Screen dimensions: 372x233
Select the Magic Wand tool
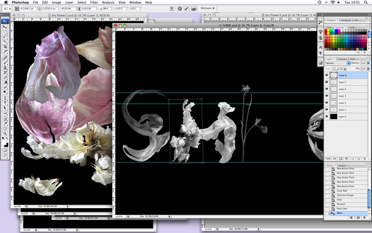(x=5, y=42)
